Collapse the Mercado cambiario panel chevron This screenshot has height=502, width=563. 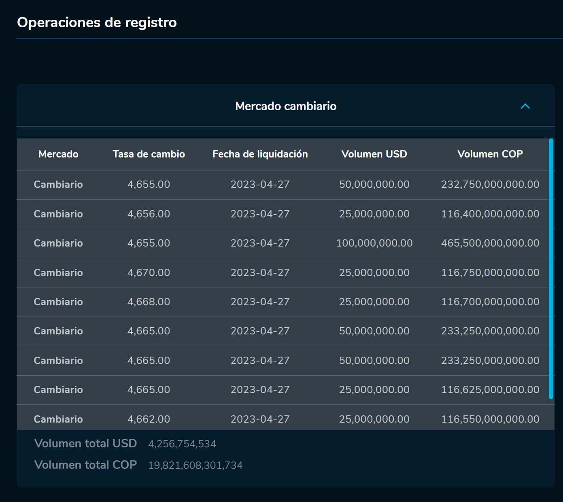click(x=525, y=106)
